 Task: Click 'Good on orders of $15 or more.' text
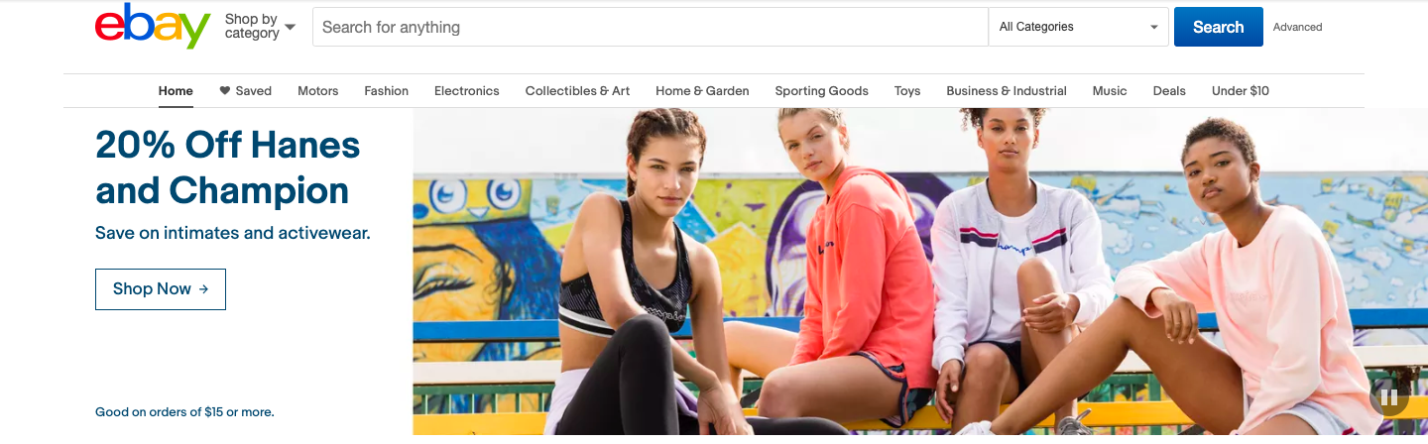pos(184,411)
